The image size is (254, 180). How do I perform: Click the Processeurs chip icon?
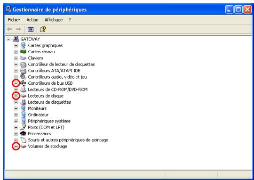coord(23,133)
